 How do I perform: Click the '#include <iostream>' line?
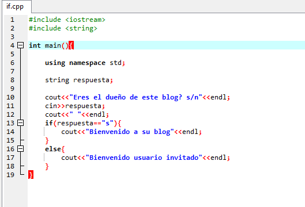tap(67, 20)
